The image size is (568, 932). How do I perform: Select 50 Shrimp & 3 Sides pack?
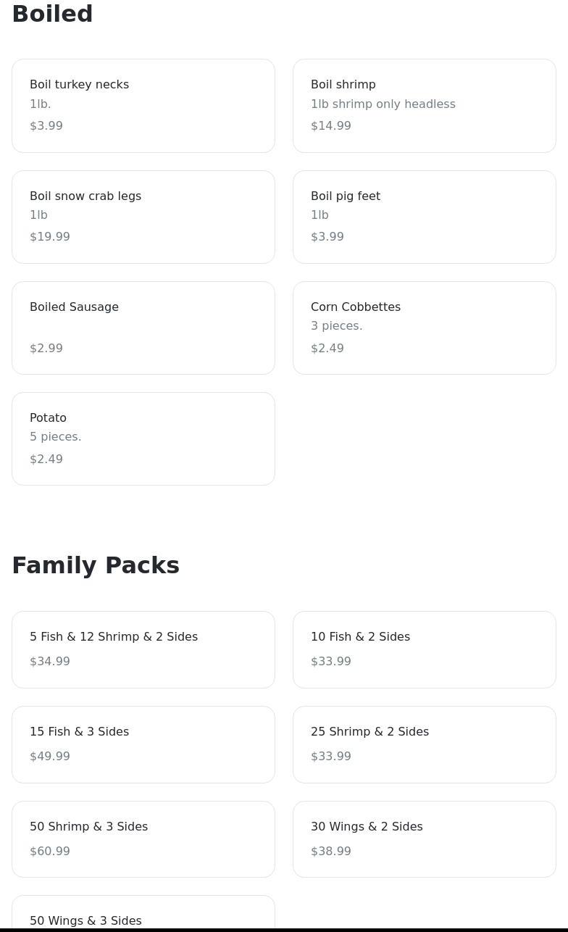(143, 839)
